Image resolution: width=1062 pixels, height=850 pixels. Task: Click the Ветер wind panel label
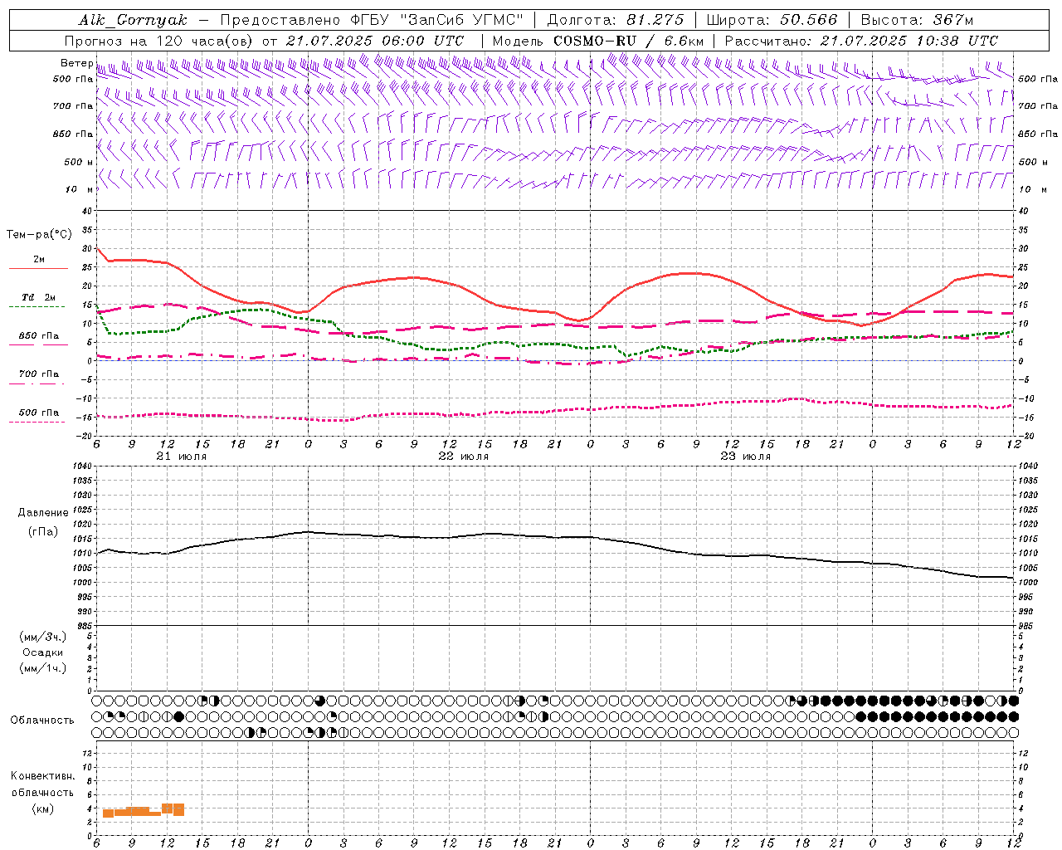coord(76,63)
